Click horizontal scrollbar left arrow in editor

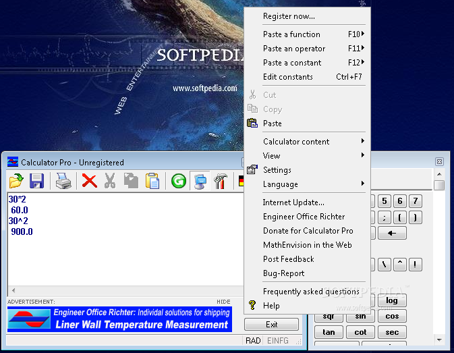coord(13,290)
